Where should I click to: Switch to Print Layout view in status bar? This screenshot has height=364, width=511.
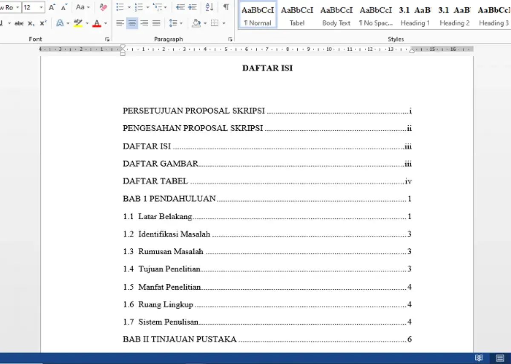click(500, 358)
